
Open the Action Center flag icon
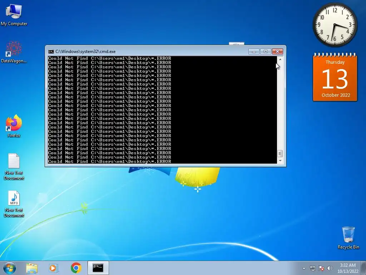point(321,268)
